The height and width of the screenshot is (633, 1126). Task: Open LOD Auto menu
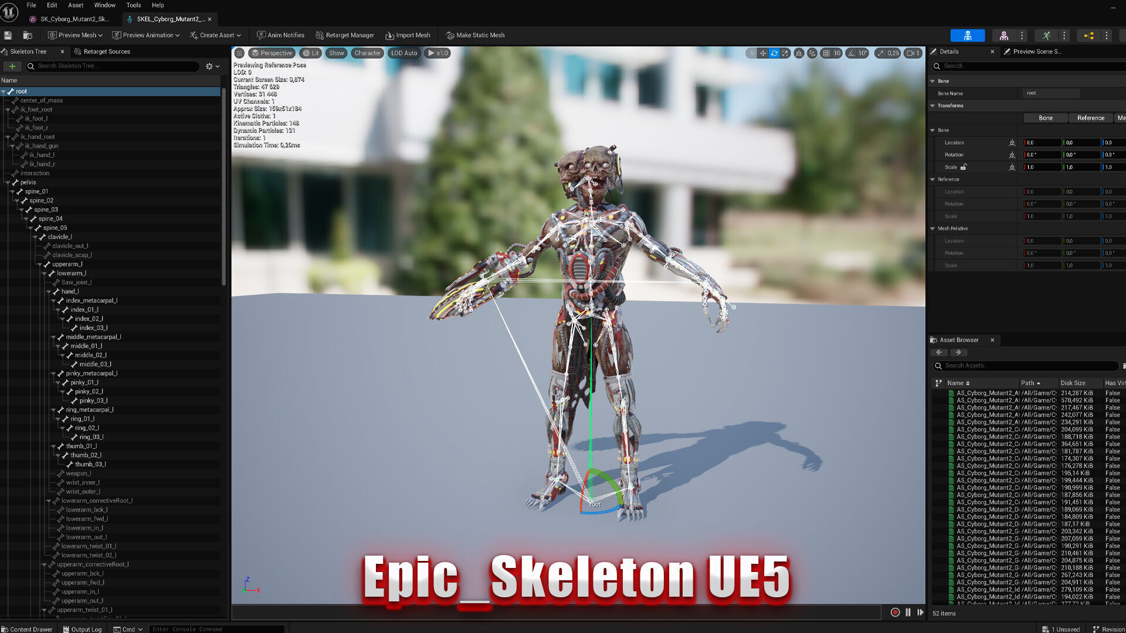[404, 53]
